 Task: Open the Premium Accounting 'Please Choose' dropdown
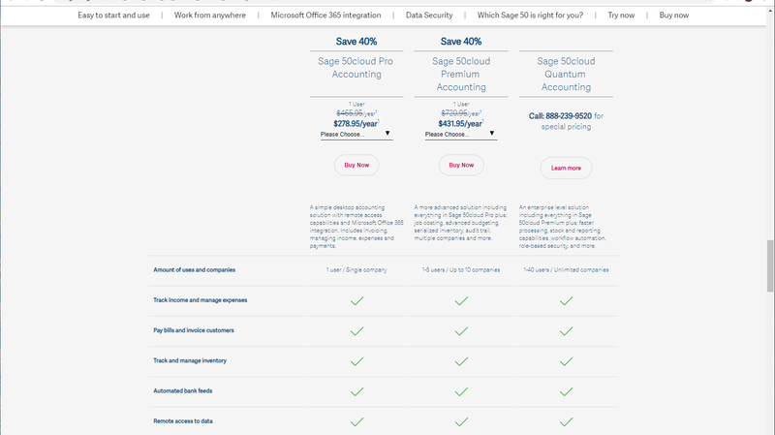pos(461,134)
